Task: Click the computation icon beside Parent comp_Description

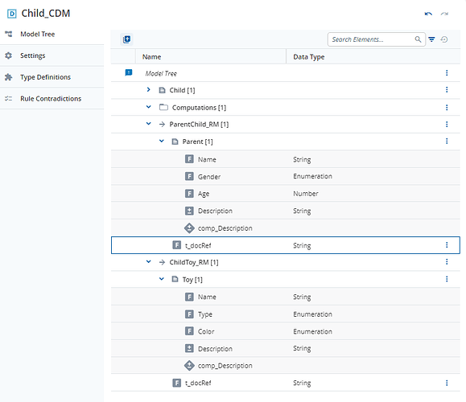Action: point(189,228)
